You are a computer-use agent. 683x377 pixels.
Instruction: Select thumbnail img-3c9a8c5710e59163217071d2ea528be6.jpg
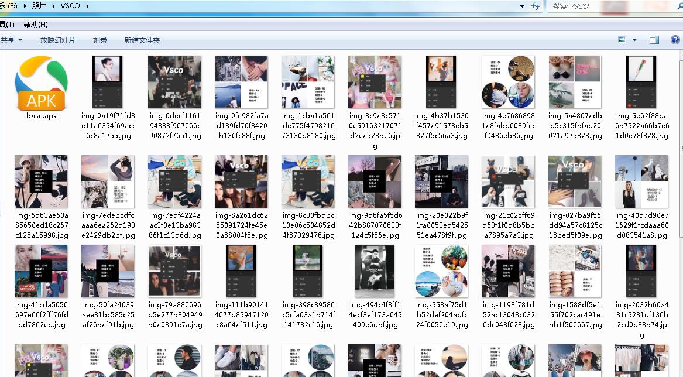pyautogui.click(x=375, y=82)
